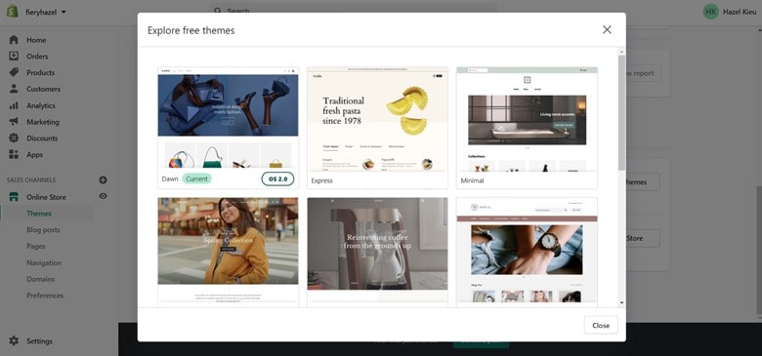Click the Settings gear icon
The width and height of the screenshot is (762, 356).
point(14,341)
